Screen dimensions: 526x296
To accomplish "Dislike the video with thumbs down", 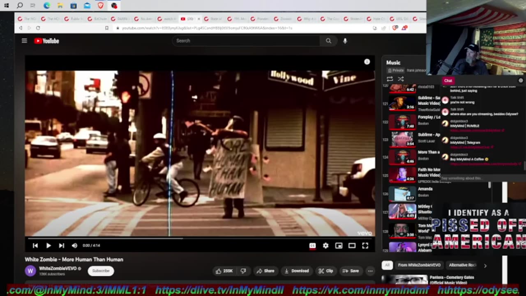I will pos(243,271).
